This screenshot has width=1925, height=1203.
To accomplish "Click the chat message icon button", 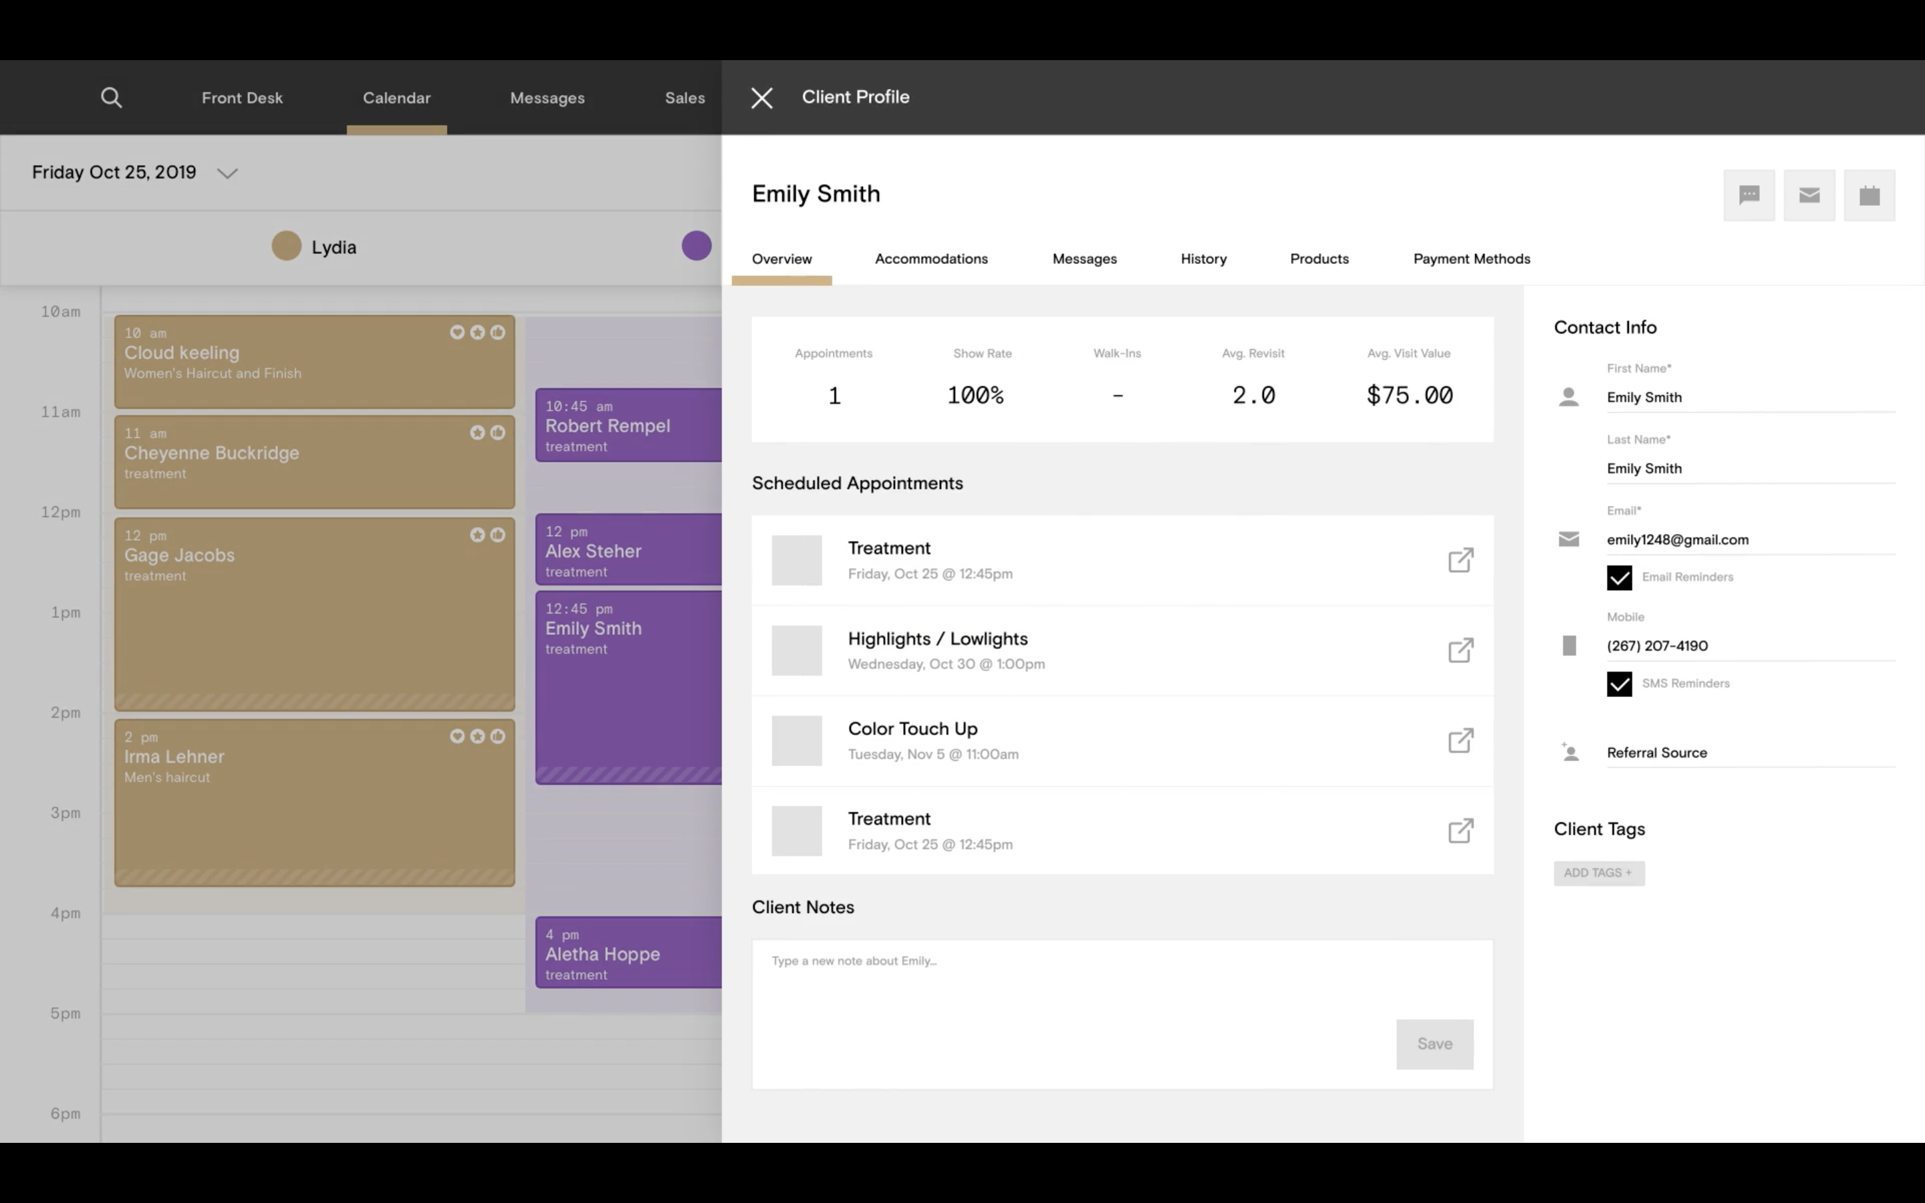I will [x=1749, y=195].
